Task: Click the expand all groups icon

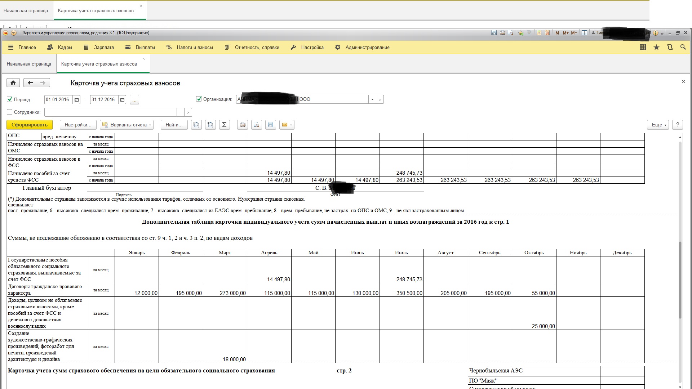Action: 196,125
